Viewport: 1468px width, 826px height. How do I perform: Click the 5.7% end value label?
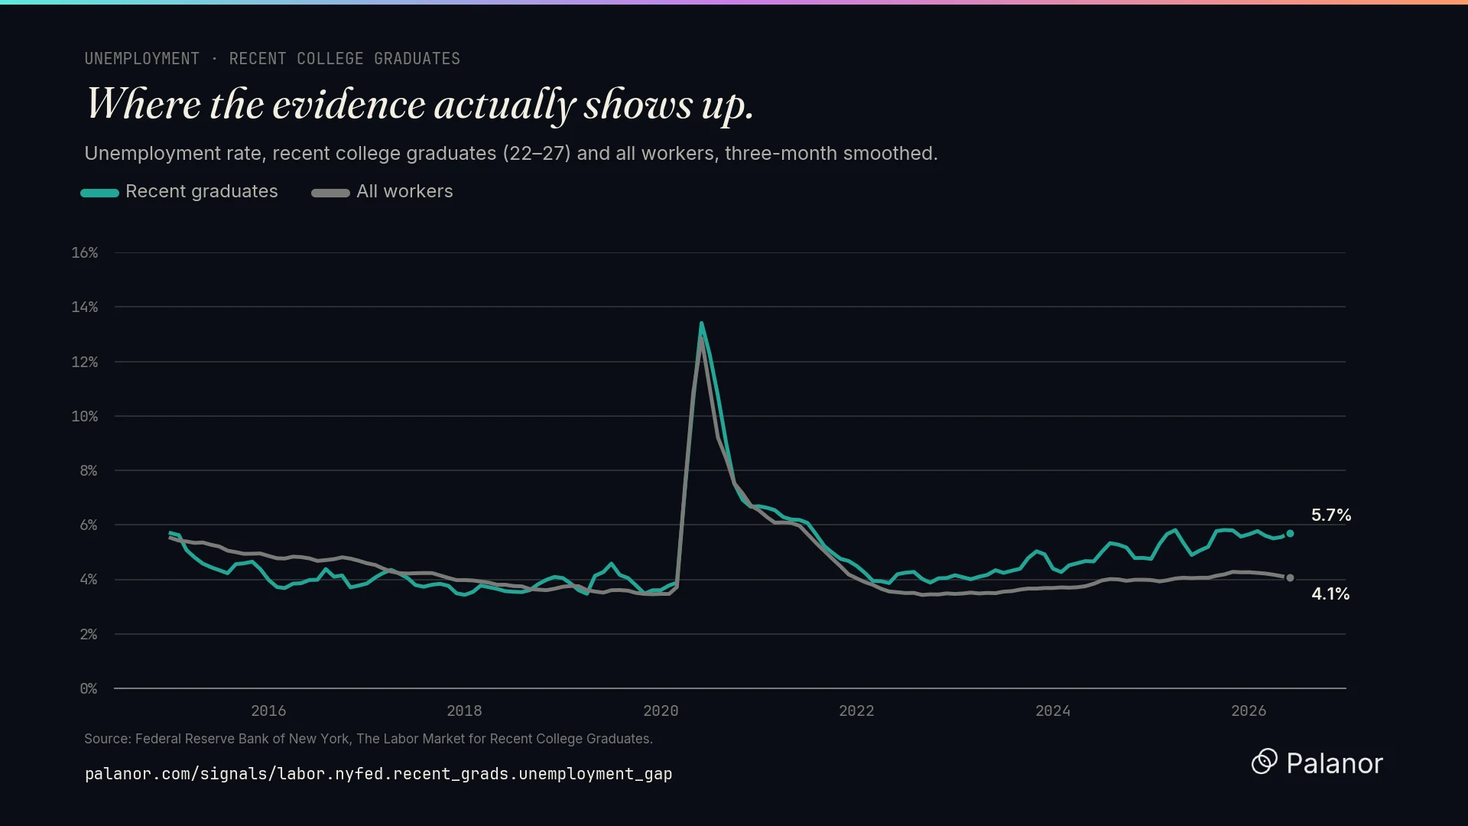(x=1331, y=515)
